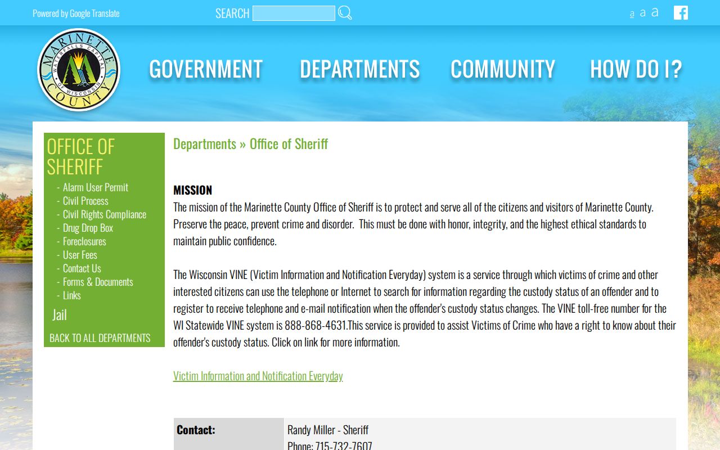Open the How Do I? menu
This screenshot has width=720, height=450.
tap(636, 69)
